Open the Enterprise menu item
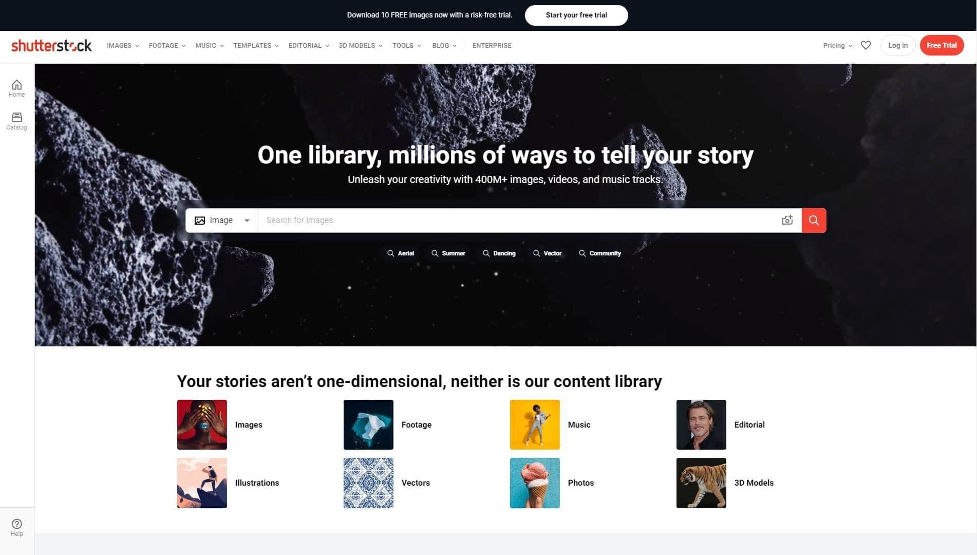977x555 pixels. click(492, 45)
